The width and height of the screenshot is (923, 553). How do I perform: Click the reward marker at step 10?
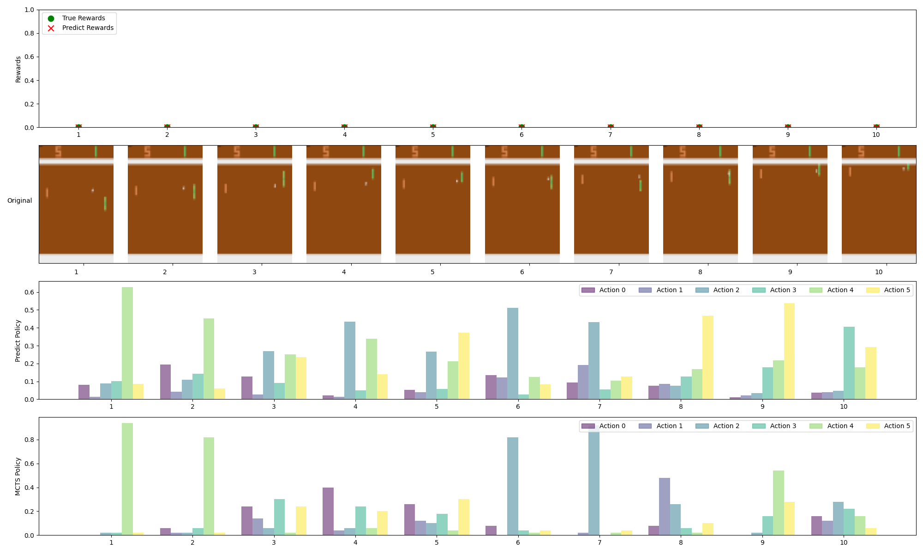[876, 127]
